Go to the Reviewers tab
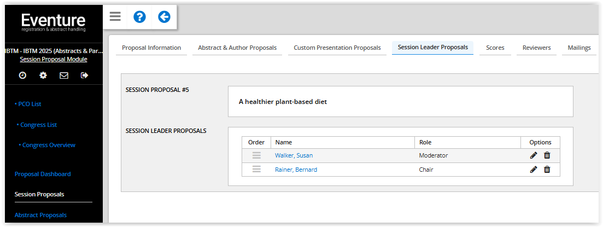Image resolution: width=603 pixels, height=227 pixels. tap(536, 48)
